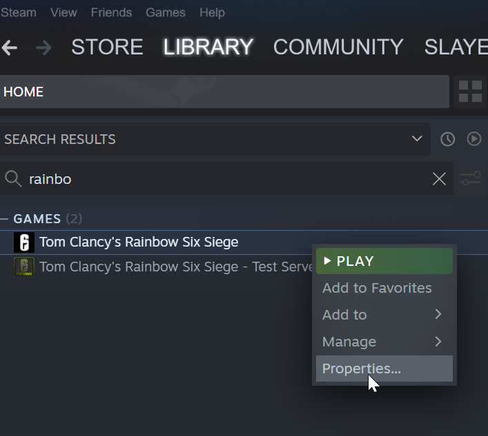This screenshot has height=436, width=488.
Task: Select the Rainbow Six Siege game icon
Action: pyautogui.click(x=24, y=242)
